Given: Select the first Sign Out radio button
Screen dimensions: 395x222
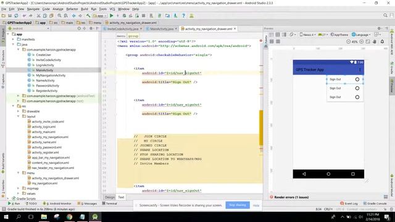Looking at the screenshot, I should coord(357,80).
